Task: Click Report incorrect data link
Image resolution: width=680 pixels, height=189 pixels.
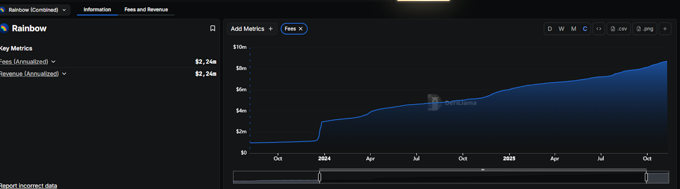Action: click(28, 186)
